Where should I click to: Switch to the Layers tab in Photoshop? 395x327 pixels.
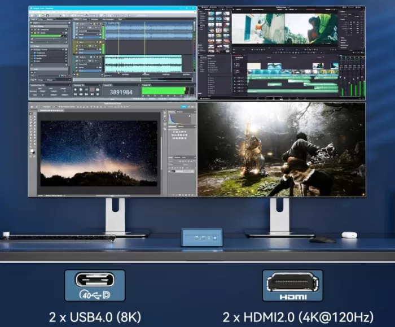[x=171, y=158]
